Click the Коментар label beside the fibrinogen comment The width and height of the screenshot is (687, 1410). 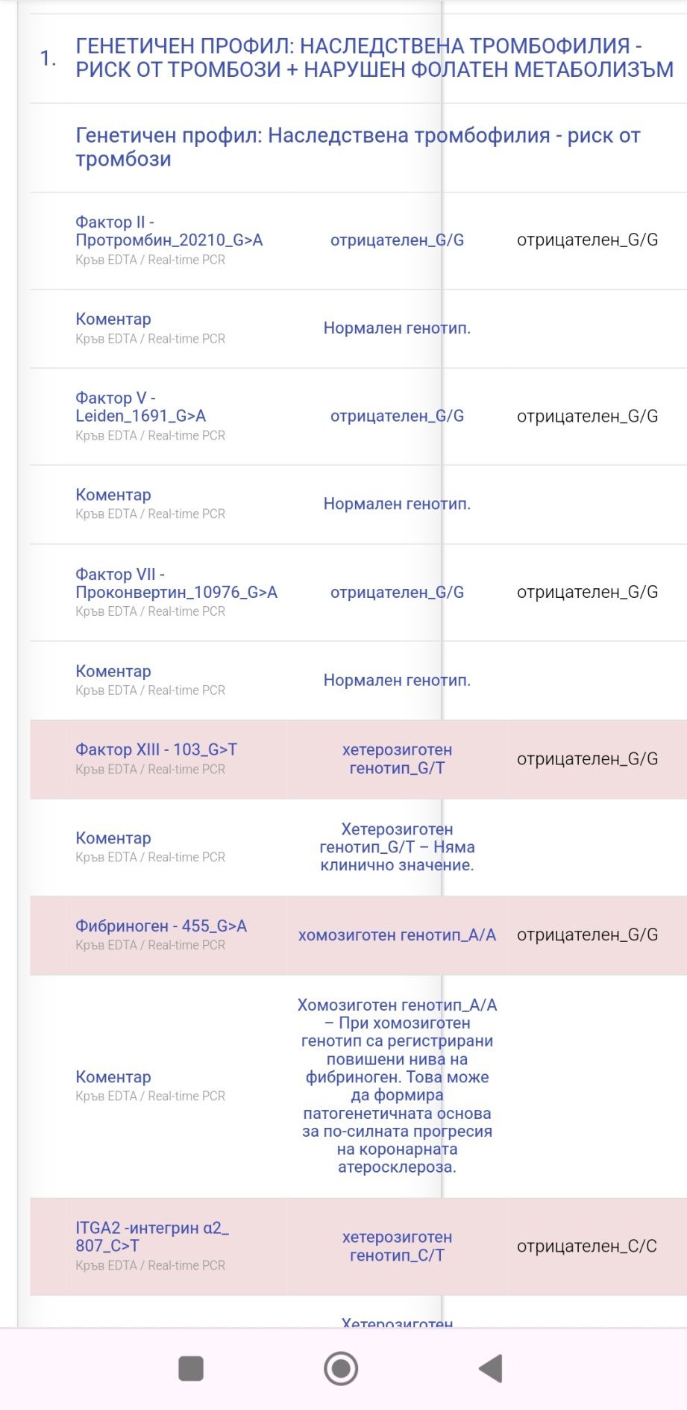pyautogui.click(x=113, y=1077)
